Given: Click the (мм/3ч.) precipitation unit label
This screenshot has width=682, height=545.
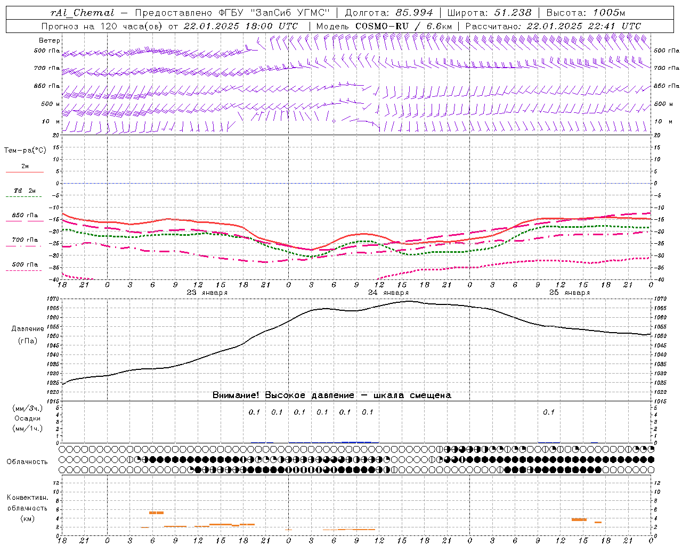Looking at the screenshot, I should 28,408.
